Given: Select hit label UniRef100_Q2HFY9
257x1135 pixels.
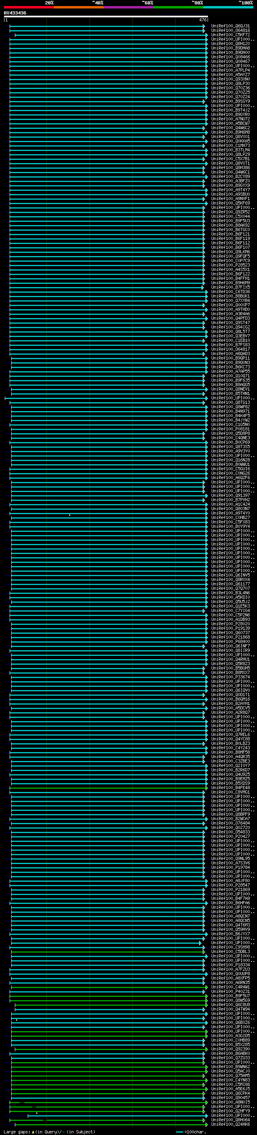Looking at the screenshot, I should 230,1111.
